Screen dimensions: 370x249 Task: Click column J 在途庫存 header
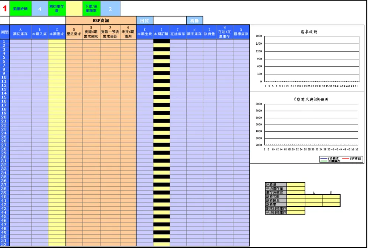pyautogui.click(x=178, y=32)
